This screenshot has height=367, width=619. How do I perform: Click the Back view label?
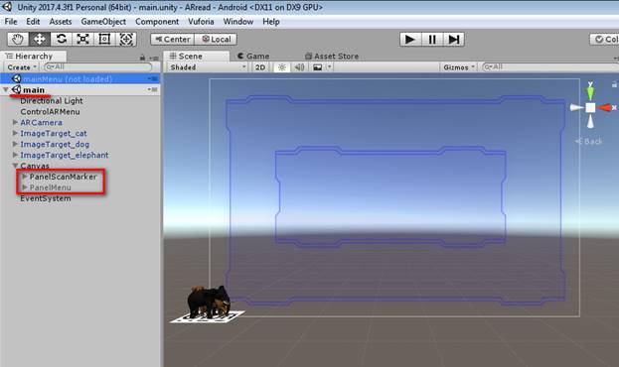[x=589, y=141]
